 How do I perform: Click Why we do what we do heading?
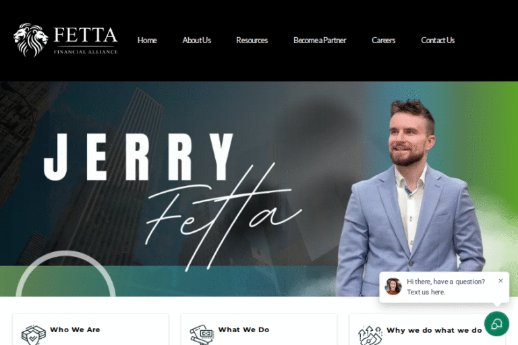click(434, 330)
